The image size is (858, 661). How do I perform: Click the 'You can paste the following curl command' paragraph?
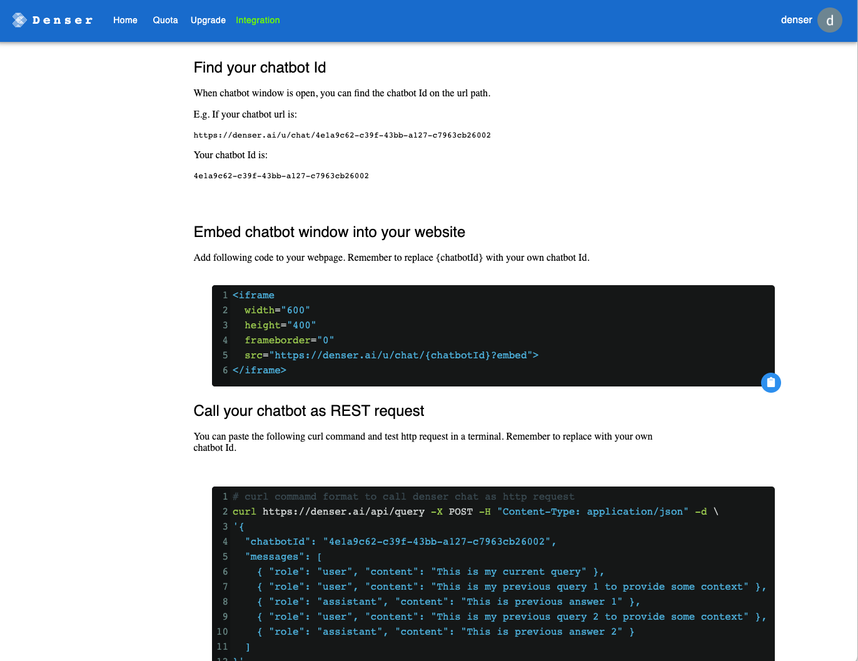click(423, 442)
